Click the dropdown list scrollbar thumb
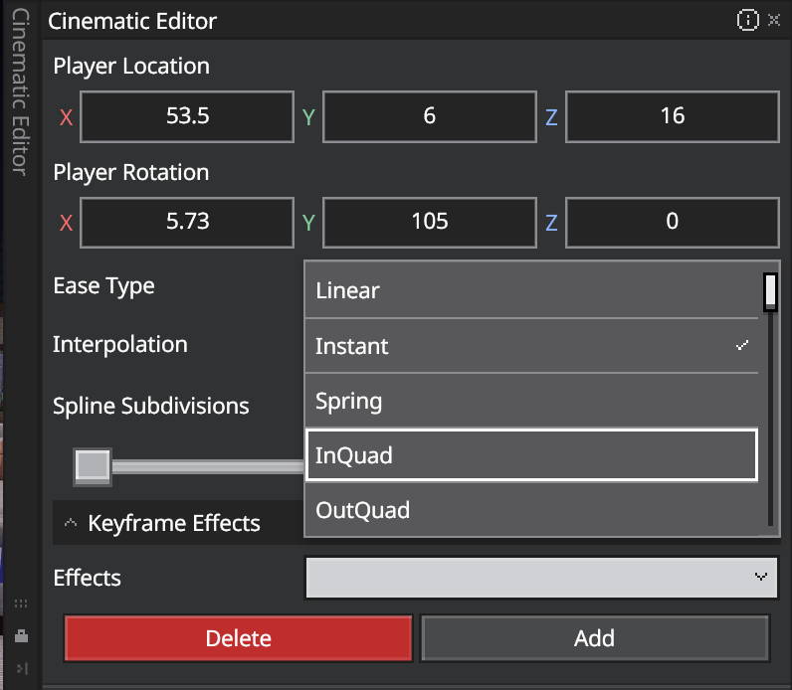The width and height of the screenshot is (792, 690). (x=770, y=292)
